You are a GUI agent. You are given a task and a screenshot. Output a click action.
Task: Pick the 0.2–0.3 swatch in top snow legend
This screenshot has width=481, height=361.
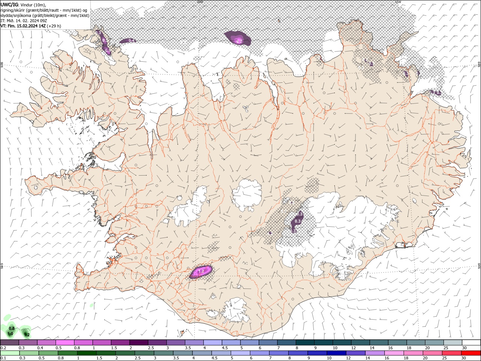pyautogui.click(x=9, y=343)
